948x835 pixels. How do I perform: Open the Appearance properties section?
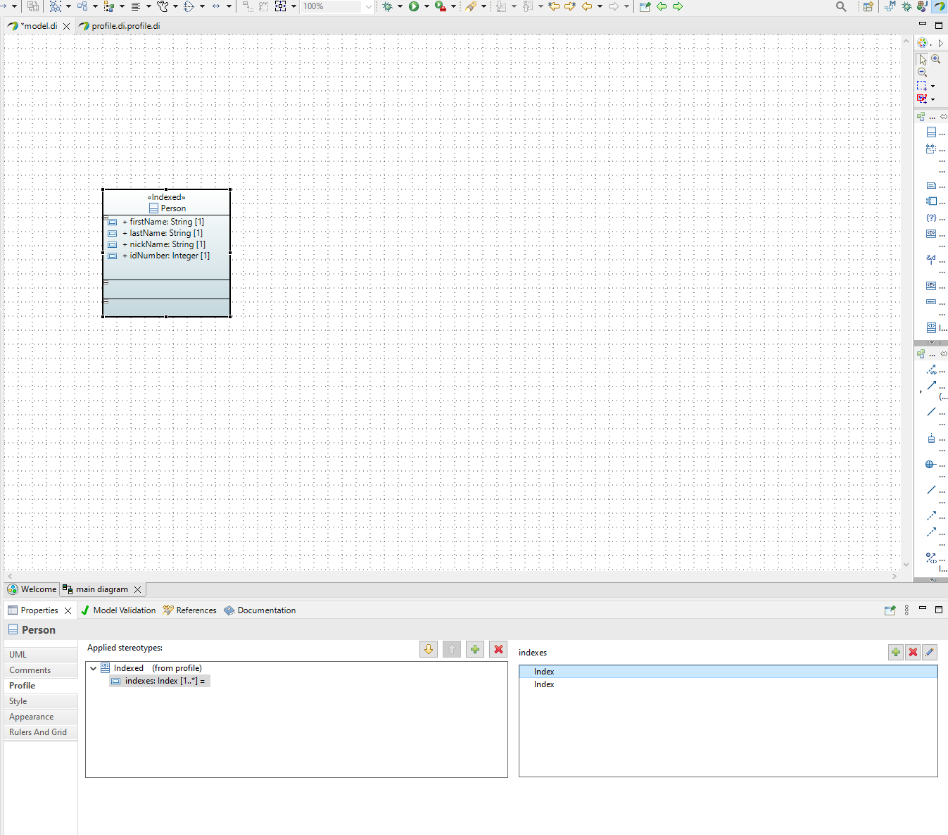click(x=31, y=717)
